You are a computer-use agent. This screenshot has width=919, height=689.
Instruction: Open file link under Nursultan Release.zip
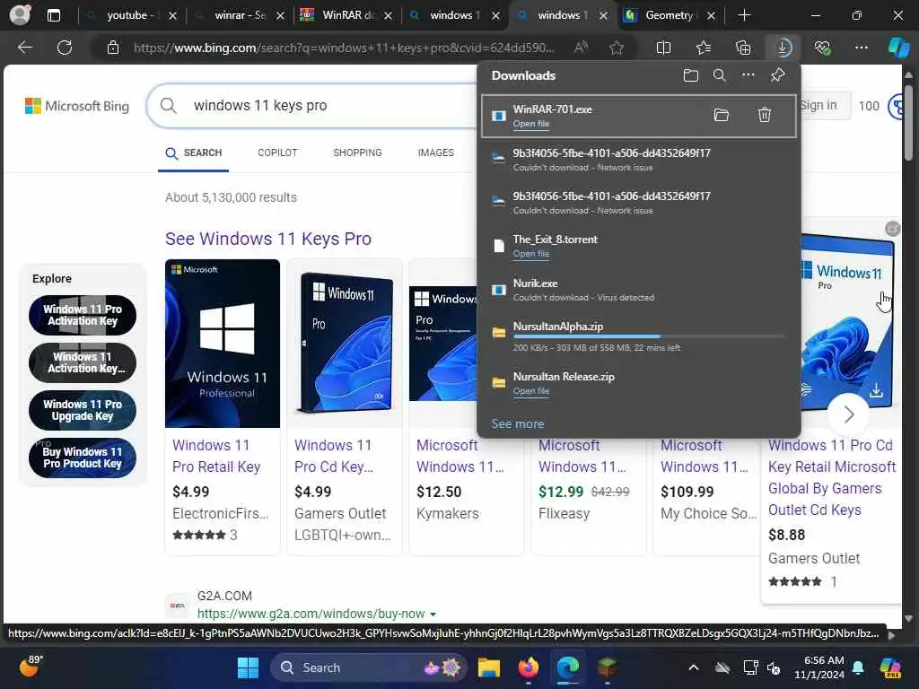coord(531,391)
